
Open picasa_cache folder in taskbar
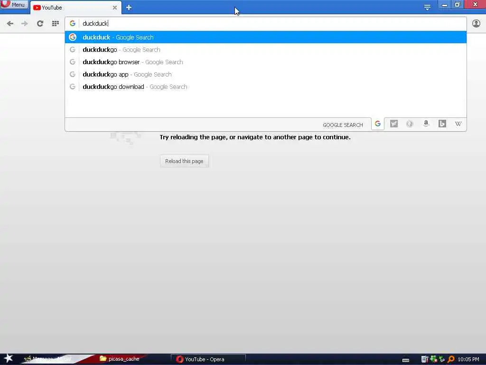[120, 359]
